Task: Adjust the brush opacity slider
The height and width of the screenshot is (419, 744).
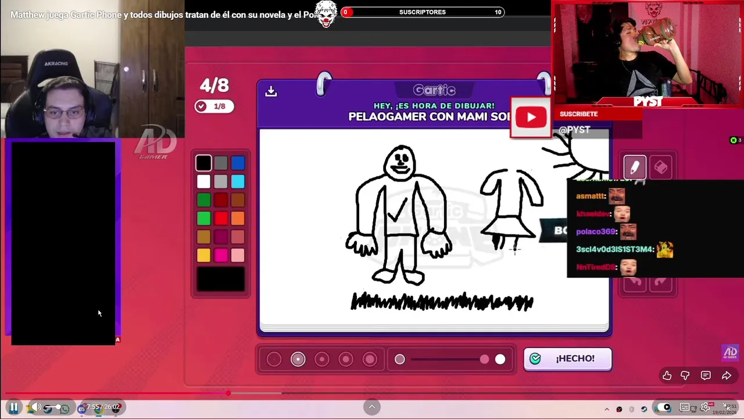Action: coord(450,360)
